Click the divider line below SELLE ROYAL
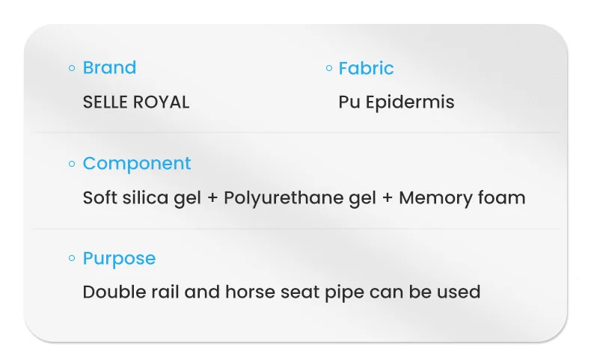The width and height of the screenshot is (591, 356). pos(295,132)
